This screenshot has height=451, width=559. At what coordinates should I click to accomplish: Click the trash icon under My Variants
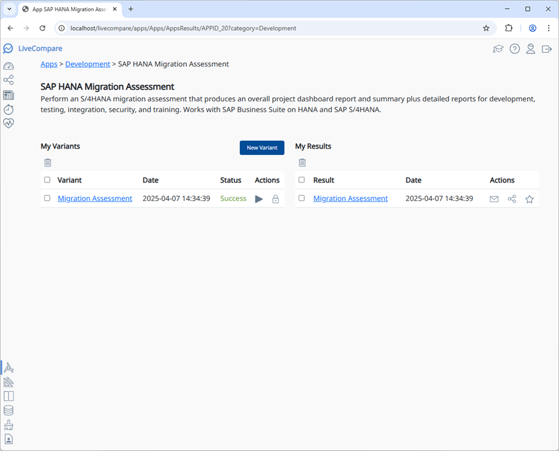tap(48, 163)
